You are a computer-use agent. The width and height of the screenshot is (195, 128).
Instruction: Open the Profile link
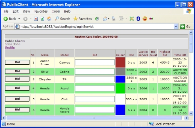pos(10,48)
